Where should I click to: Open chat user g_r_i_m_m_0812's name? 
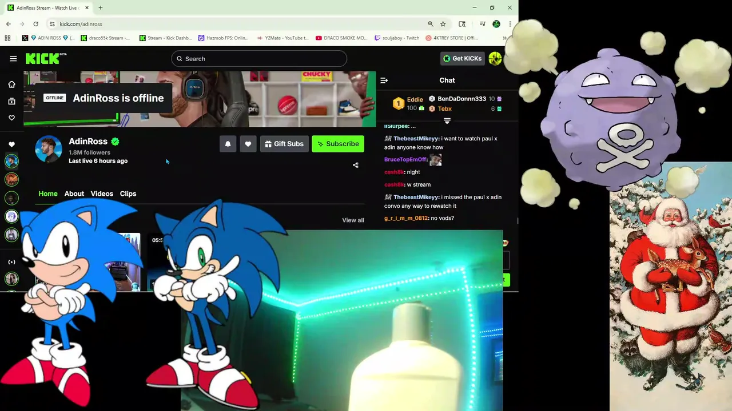click(406, 218)
